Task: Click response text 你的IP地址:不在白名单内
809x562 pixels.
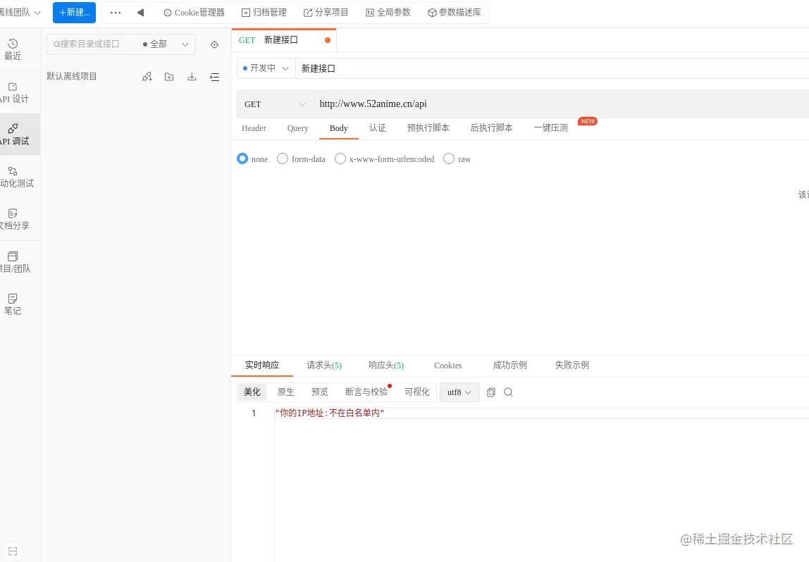Action: click(330, 413)
